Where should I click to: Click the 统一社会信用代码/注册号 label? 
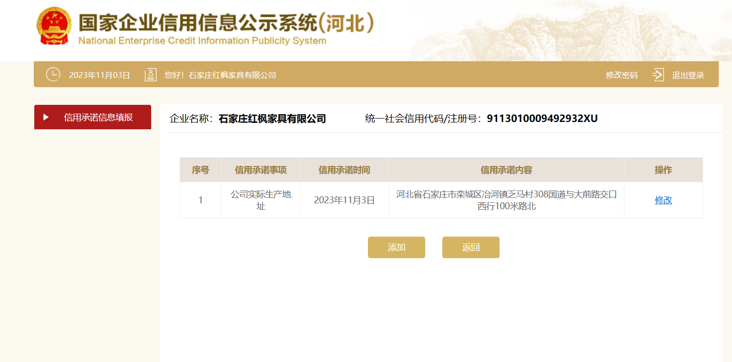423,119
